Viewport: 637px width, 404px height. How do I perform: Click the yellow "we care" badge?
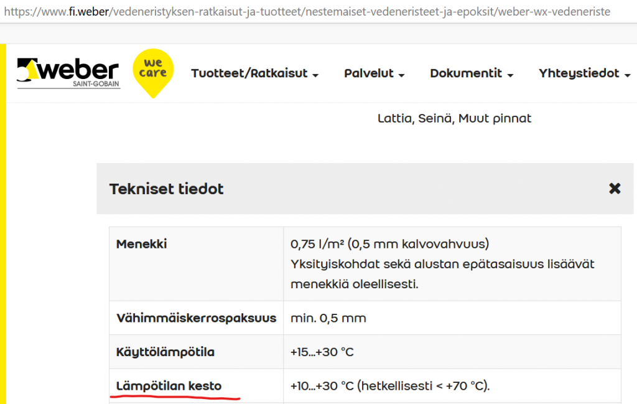click(154, 72)
